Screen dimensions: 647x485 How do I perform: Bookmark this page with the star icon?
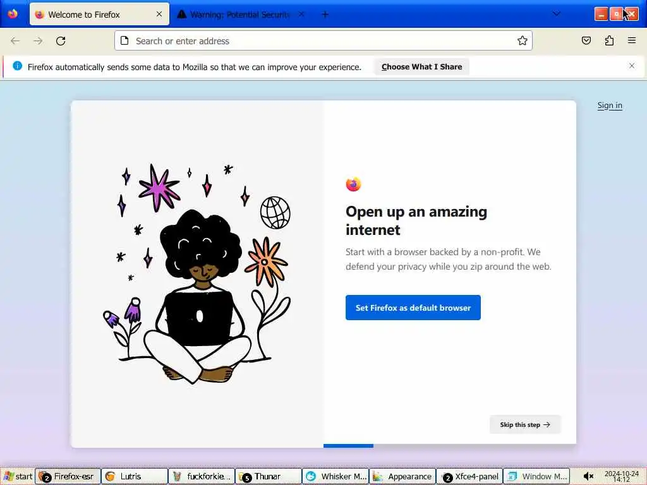click(x=523, y=40)
